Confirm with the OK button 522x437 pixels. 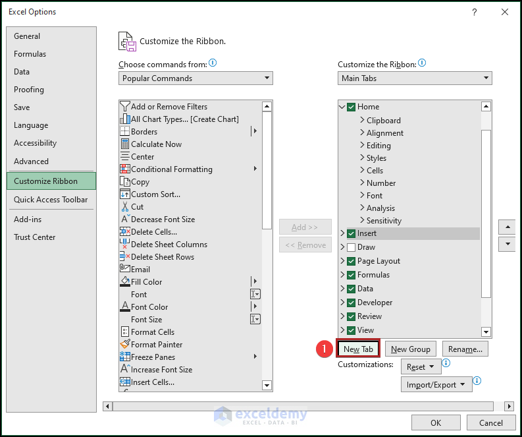tap(436, 422)
